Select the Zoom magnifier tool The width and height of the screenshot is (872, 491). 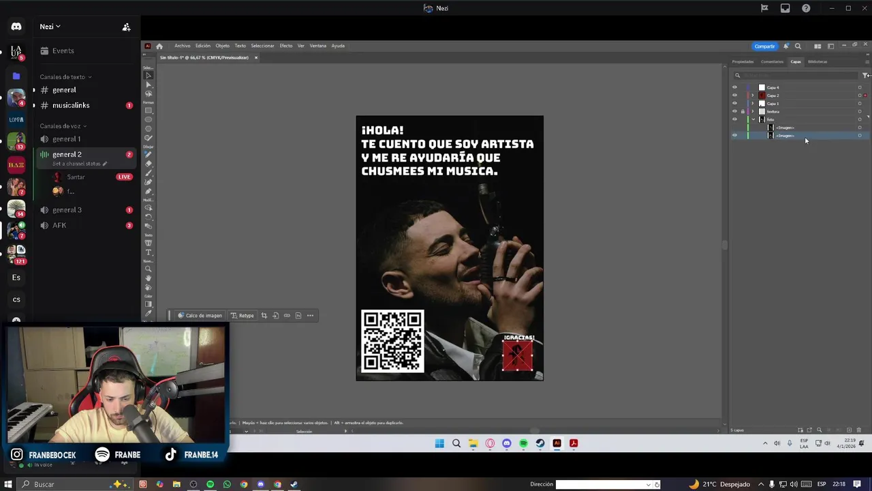[x=149, y=269]
